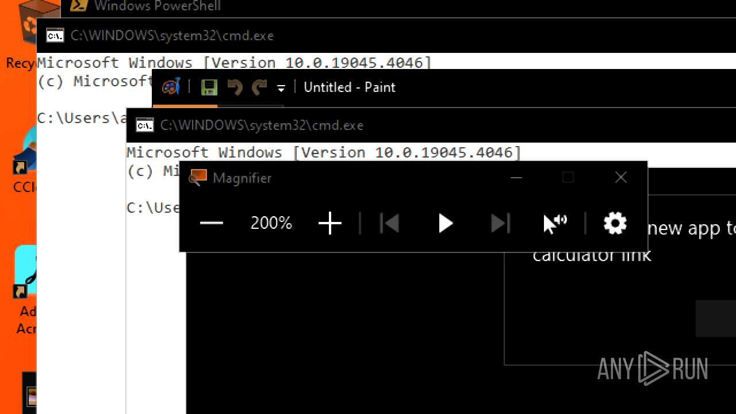736x414 pixels.
Task: Close the Magnifier window
Action: pyautogui.click(x=620, y=178)
